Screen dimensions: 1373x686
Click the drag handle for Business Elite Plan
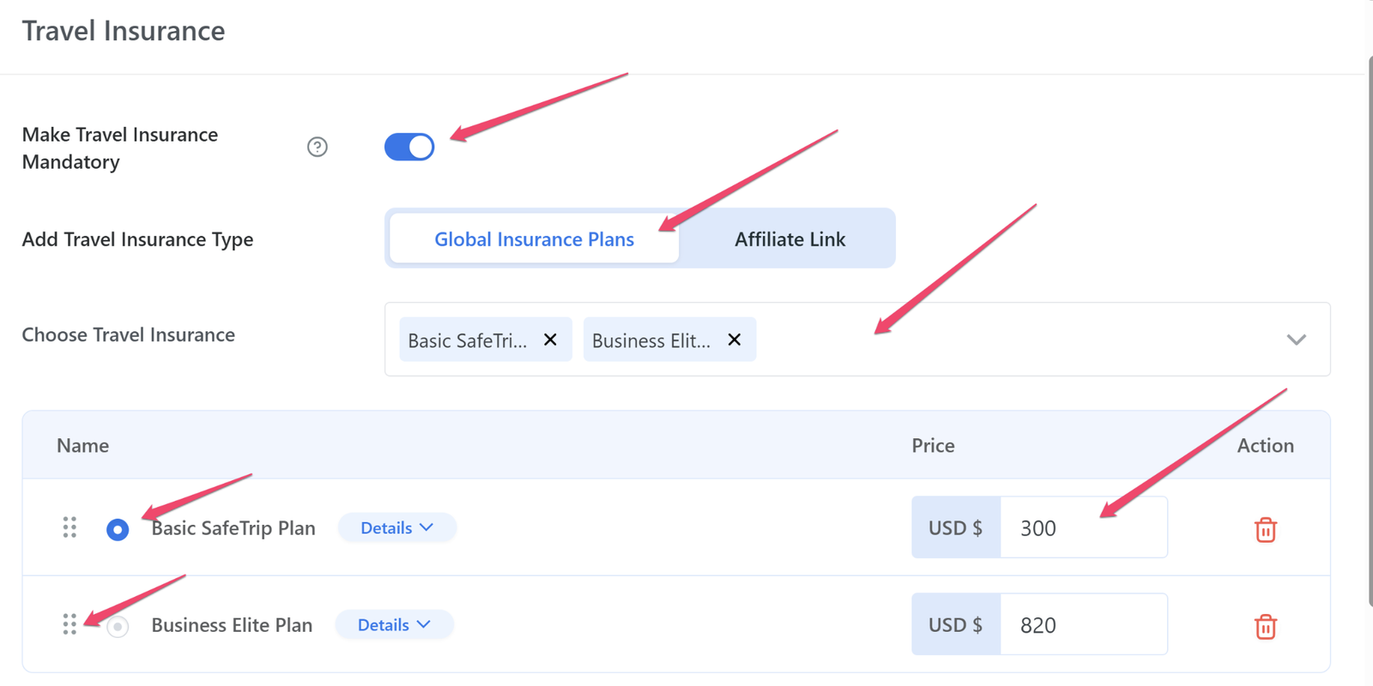click(70, 625)
